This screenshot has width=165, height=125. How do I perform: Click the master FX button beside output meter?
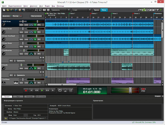coord(143,90)
